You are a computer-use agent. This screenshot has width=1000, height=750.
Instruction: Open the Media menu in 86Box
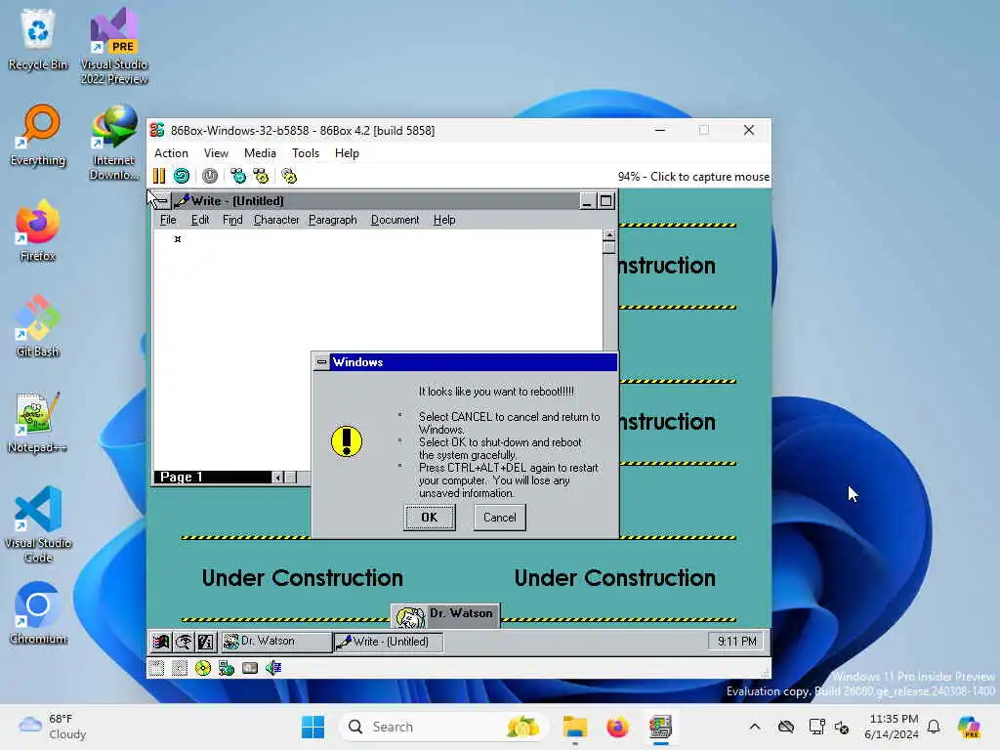(x=260, y=153)
